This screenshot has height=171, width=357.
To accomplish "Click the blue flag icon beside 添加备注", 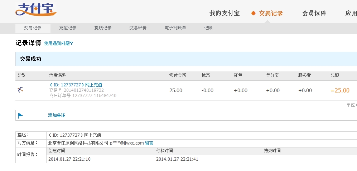I will 20,116.
